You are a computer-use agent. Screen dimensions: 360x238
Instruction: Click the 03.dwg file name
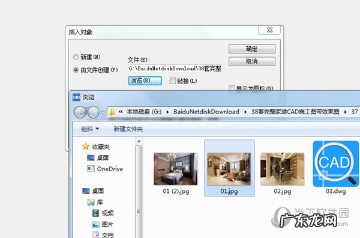(335, 191)
